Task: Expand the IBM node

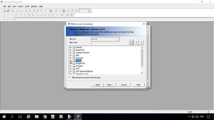Action: [x=71, y=55]
